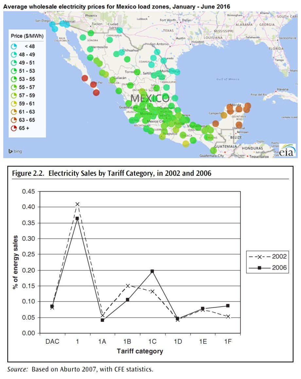
Task: Click the '1A' x-axis label
Action: click(x=102, y=341)
